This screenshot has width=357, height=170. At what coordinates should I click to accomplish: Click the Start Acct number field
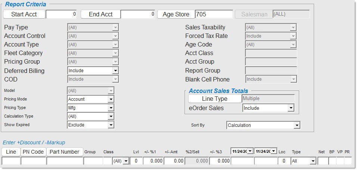tap(61, 14)
